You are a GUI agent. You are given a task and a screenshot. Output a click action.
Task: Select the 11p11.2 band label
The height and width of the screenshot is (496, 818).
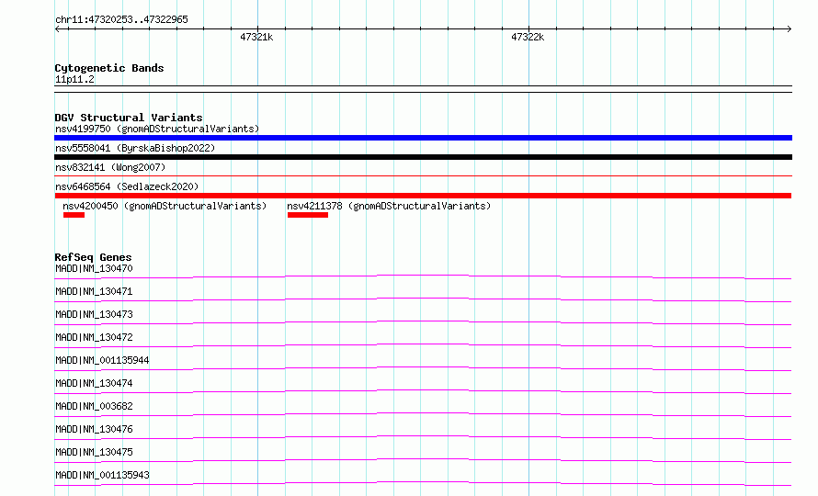click(74, 79)
